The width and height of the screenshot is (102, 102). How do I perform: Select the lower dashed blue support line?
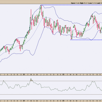[x=86, y=40]
